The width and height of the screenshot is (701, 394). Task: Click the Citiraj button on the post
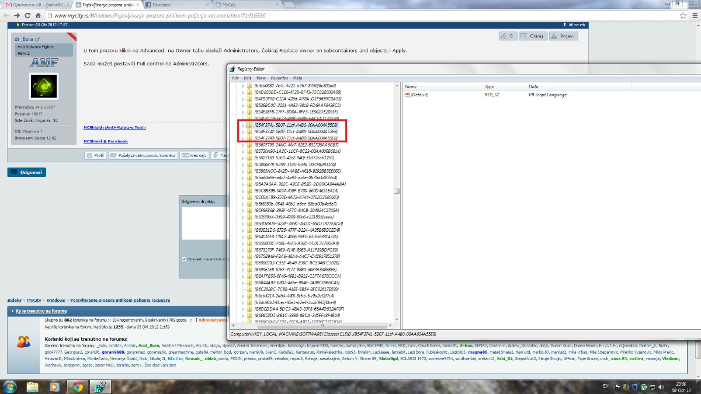coord(533,36)
